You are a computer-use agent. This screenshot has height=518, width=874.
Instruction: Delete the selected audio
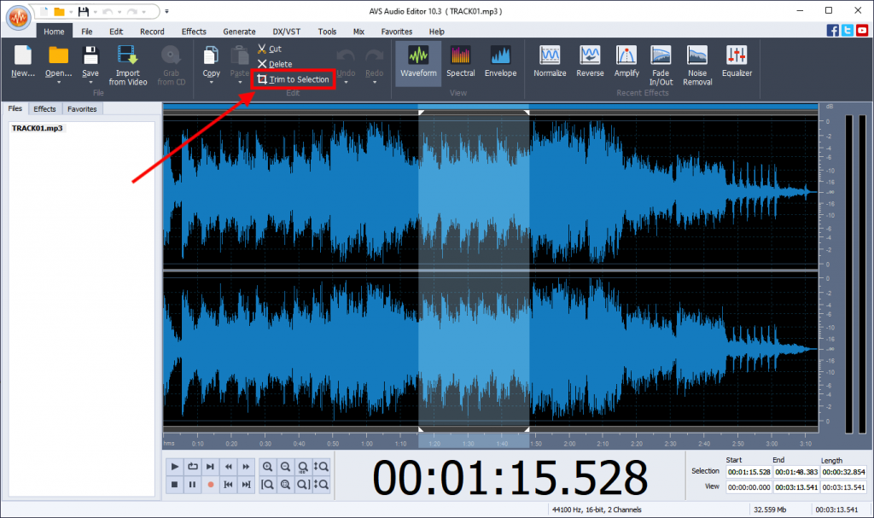pyautogui.click(x=275, y=64)
